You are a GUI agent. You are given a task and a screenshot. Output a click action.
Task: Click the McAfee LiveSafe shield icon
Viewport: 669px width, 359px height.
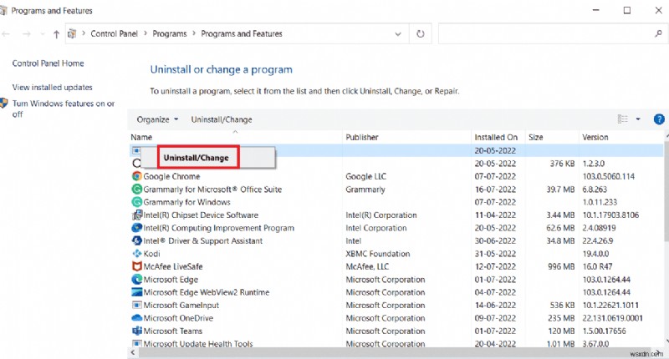pos(137,266)
